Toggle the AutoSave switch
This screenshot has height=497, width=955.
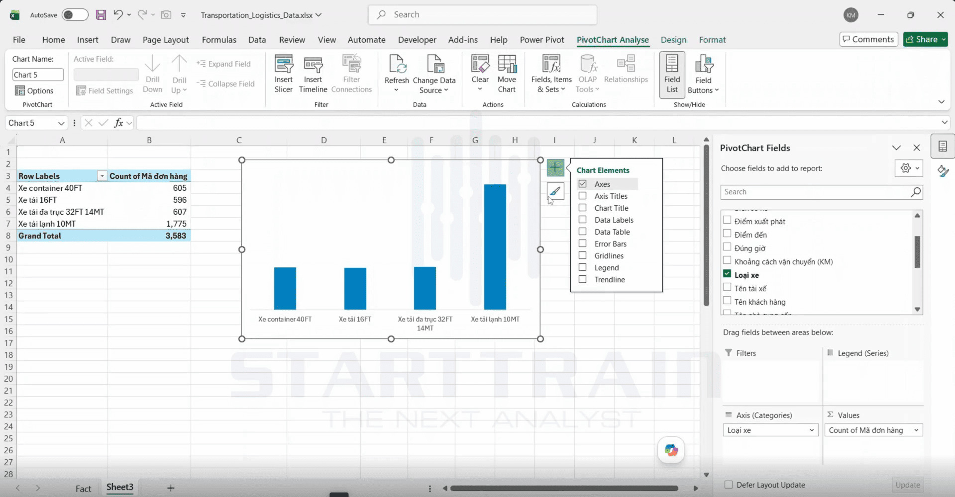coord(75,15)
